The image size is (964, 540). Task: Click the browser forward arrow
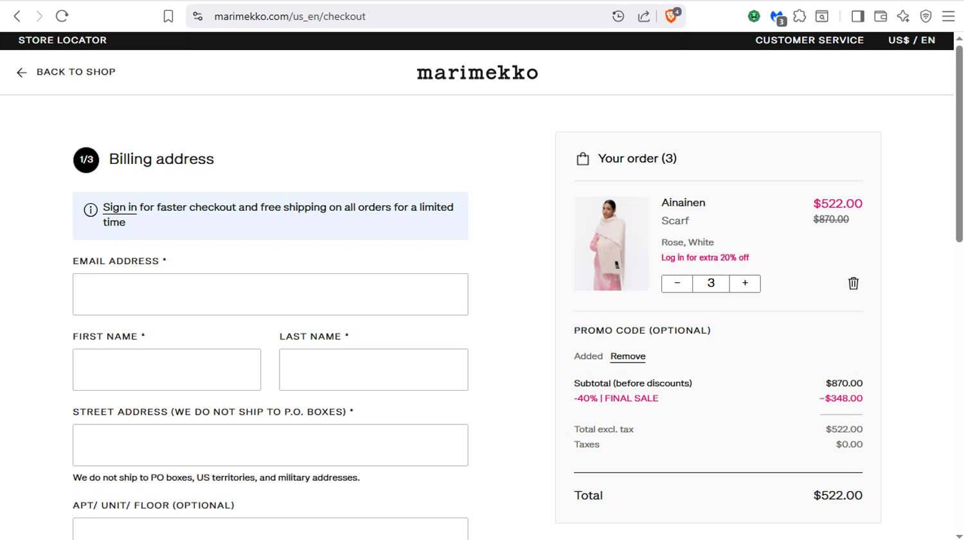(x=39, y=16)
